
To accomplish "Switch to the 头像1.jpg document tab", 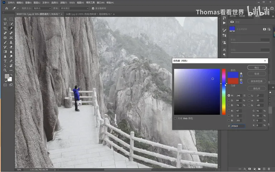I will tap(88, 14).
